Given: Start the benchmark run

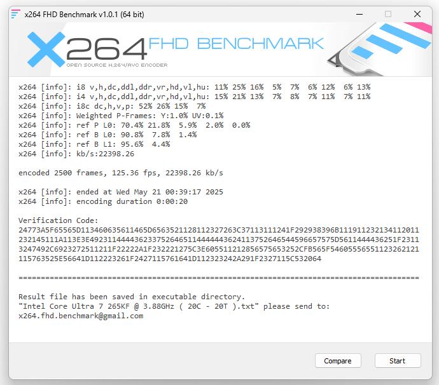Looking at the screenshot, I should point(398,361).
